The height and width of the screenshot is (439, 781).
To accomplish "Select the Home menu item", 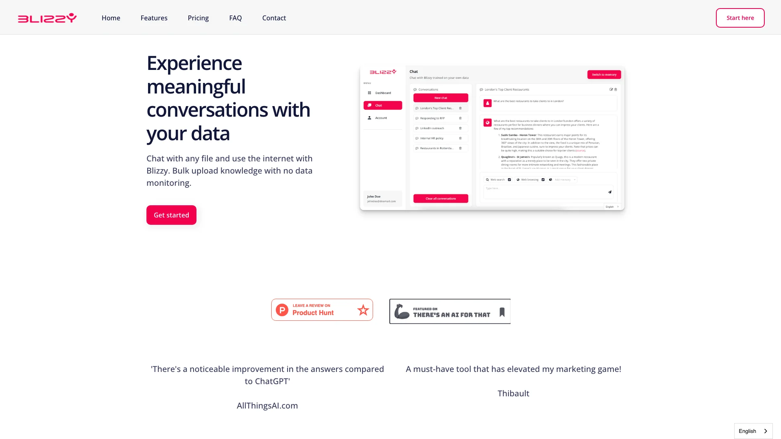I will point(111,18).
